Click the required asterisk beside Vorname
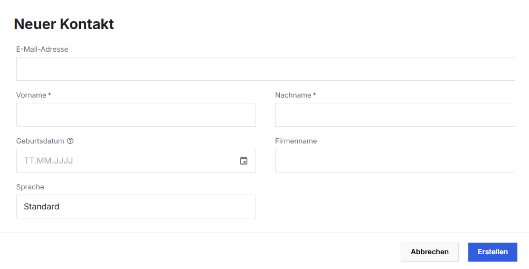The height and width of the screenshot is (269, 529). point(49,95)
